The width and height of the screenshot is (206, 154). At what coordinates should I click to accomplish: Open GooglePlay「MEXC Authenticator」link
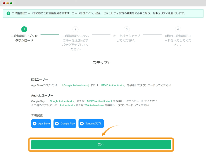(x=99, y=101)
